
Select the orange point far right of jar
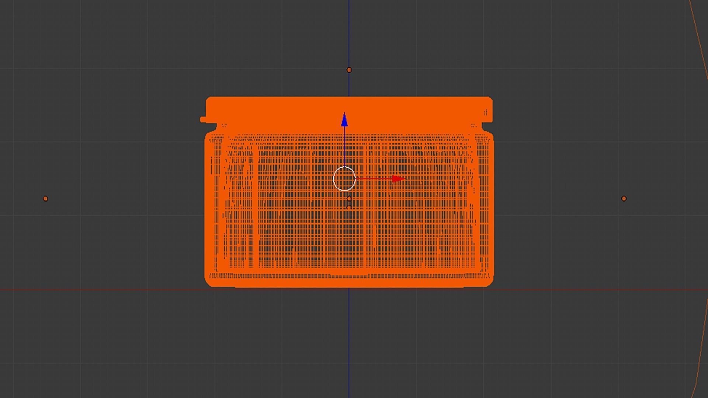point(624,199)
